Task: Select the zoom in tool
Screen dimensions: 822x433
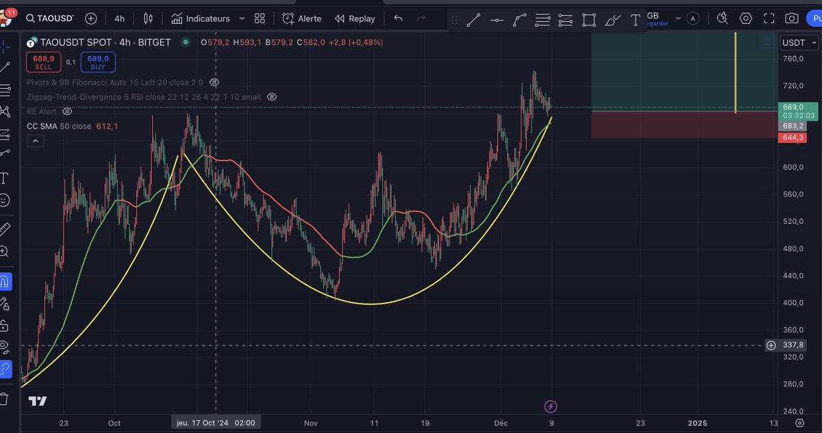Action: 5,252
